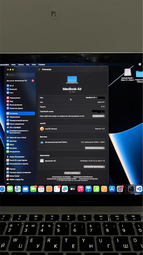This screenshot has height=255, width=143.
Task: Open the Сеть (Network) sidebar item
Action: point(20,93)
